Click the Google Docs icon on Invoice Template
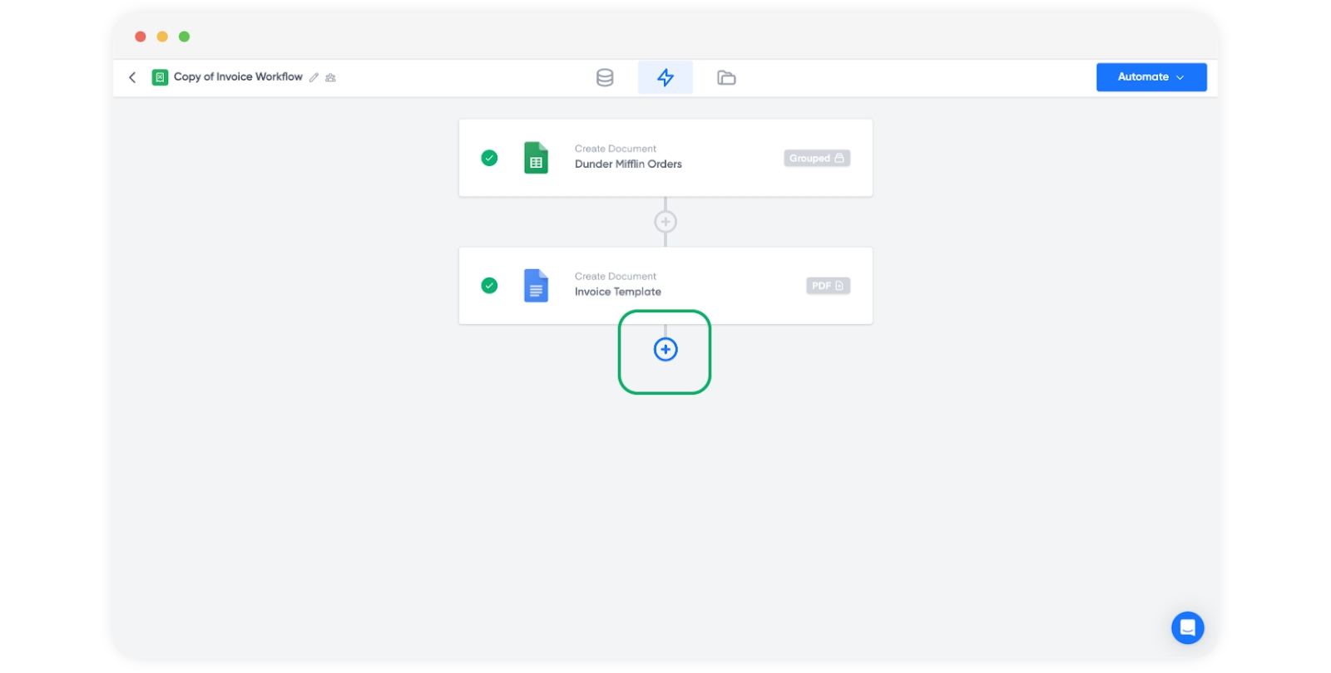The height and width of the screenshot is (673, 1331). click(x=536, y=286)
